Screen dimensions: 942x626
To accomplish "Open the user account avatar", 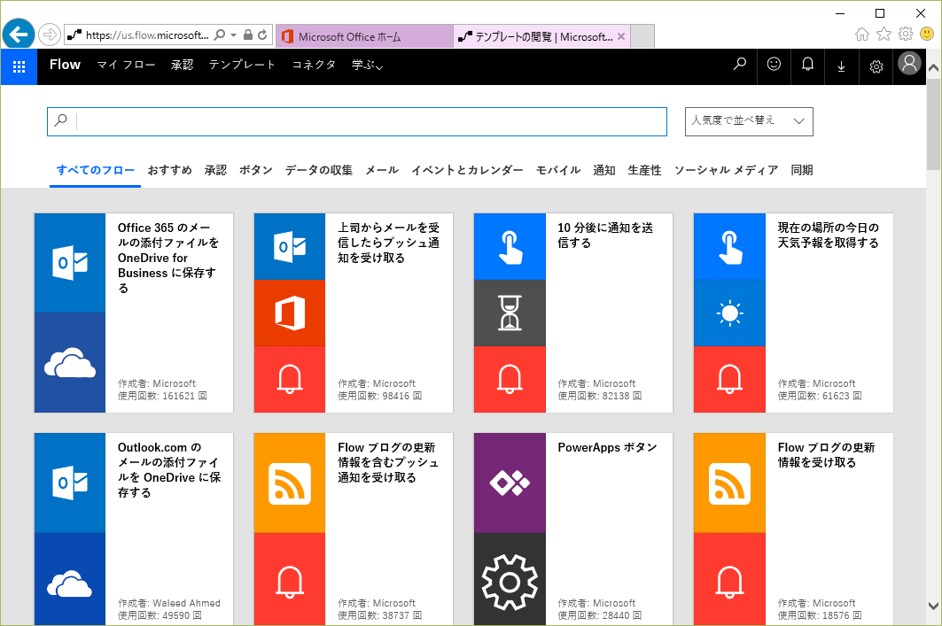I will (x=909, y=63).
